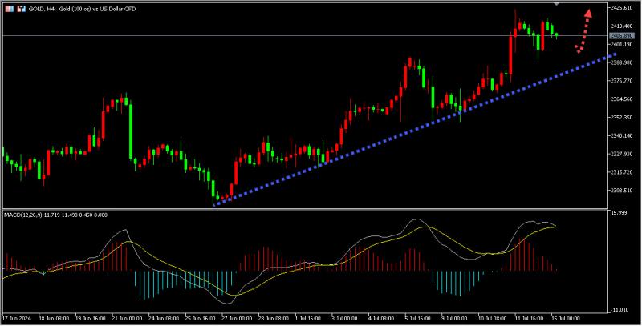The image size is (642, 326).
Task: Click the 25 Jun 16:00 time label
Action: tap(201, 318)
